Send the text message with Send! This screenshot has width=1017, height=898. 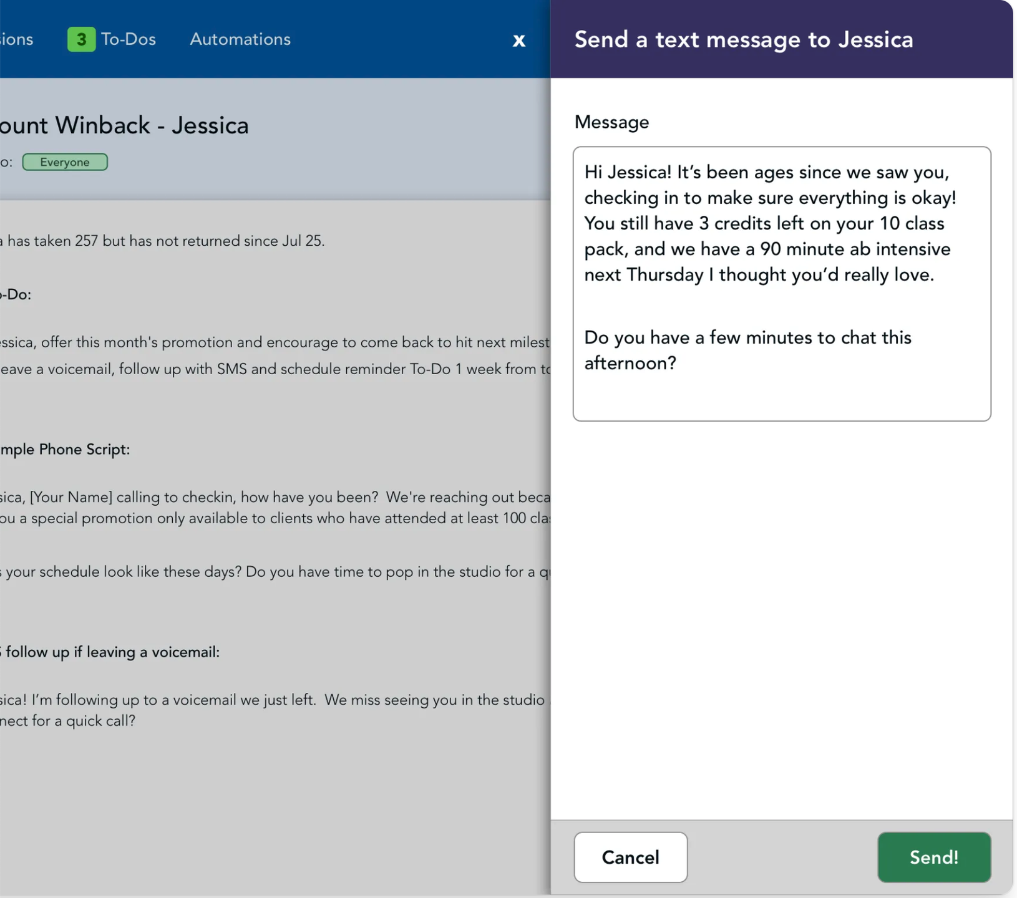[x=933, y=857]
